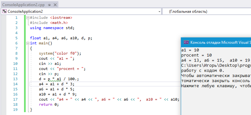The width and height of the screenshot is (251, 115).
Task: Click the 'using namespace std;' line
Action: 52,28
